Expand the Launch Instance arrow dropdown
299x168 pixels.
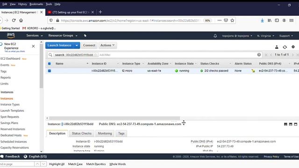point(77,45)
